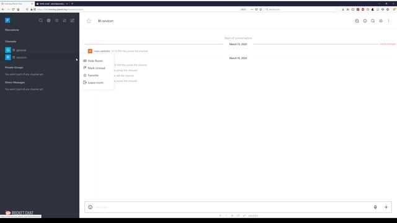Open room info icon in header
This screenshot has width=397, height=223.
coord(365,21)
